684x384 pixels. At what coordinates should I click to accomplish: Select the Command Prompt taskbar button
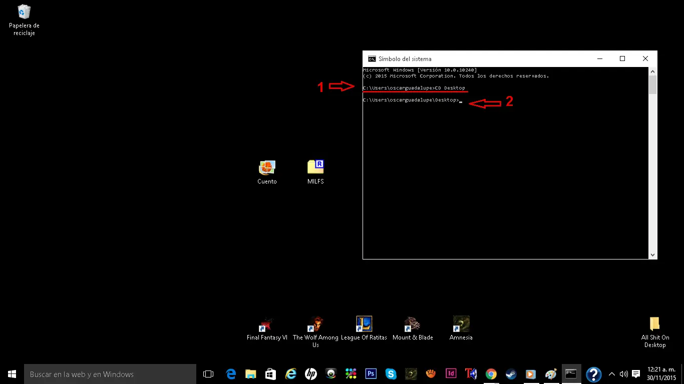(x=571, y=374)
